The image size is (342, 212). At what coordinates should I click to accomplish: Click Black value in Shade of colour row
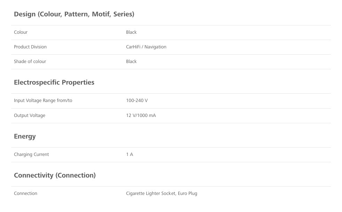131,62
